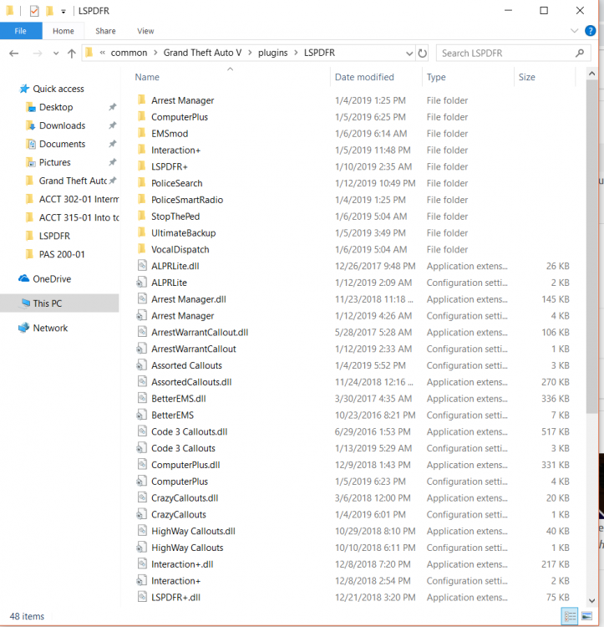604x627 pixels.
Task: Go up one folder level arrow
Action: [72, 54]
